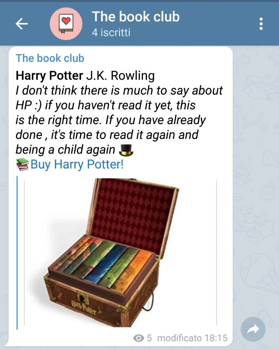Open the three-dot overflow menu
The width and height of the screenshot is (279, 349).
[261, 24]
